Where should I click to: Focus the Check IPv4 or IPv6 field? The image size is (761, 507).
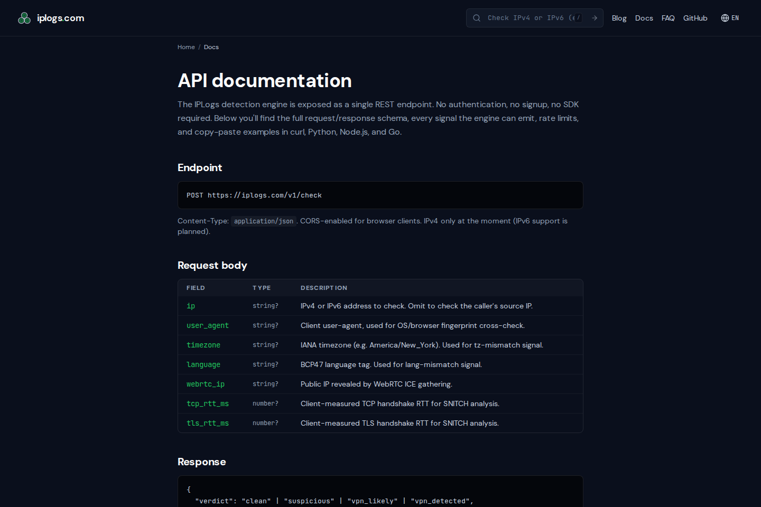[534, 18]
